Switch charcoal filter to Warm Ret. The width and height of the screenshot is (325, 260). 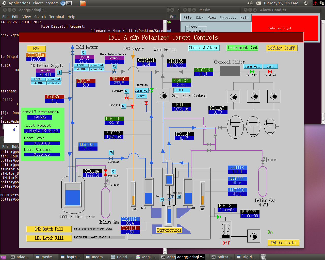coord(253,66)
